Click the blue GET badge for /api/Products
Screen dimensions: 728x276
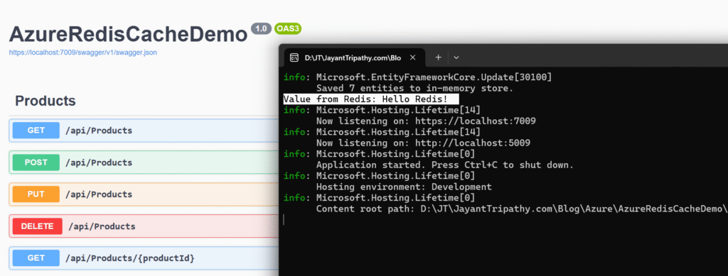36,131
